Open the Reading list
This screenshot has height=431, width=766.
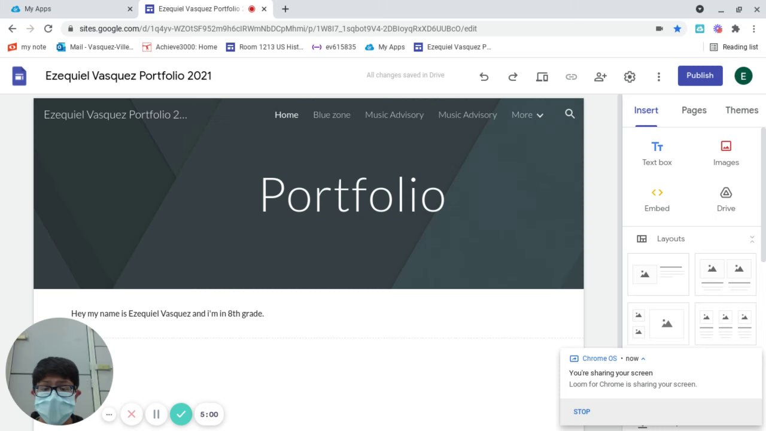tap(734, 47)
